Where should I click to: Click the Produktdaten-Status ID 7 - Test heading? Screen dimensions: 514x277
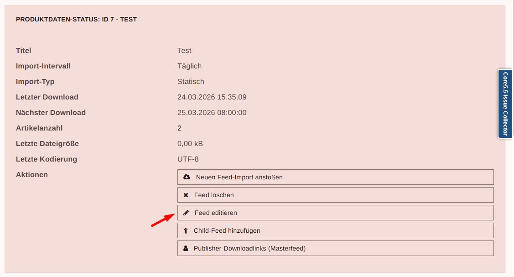click(76, 20)
